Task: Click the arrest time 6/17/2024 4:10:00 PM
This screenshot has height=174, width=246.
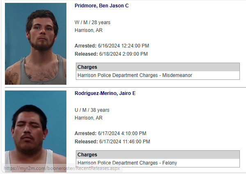Action: pos(122,133)
